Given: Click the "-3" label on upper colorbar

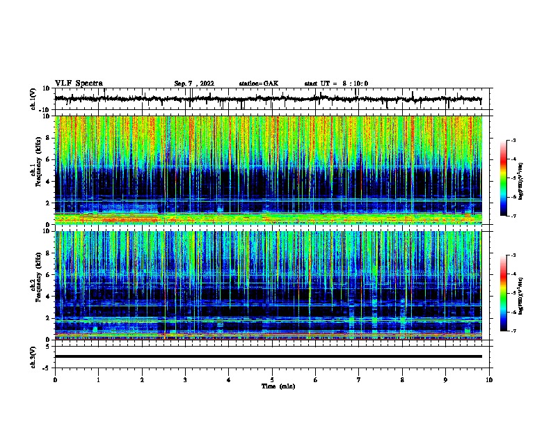Looking at the screenshot, I should pos(513,140).
